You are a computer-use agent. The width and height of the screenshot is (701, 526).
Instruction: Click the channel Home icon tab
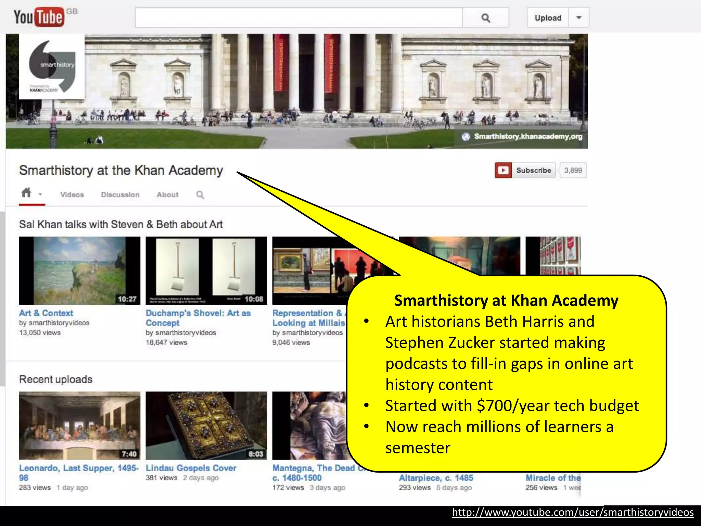coord(26,193)
